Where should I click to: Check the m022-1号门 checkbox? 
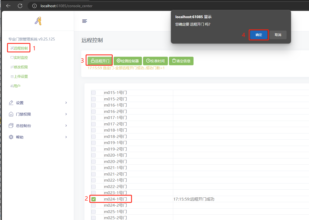coord(94,180)
